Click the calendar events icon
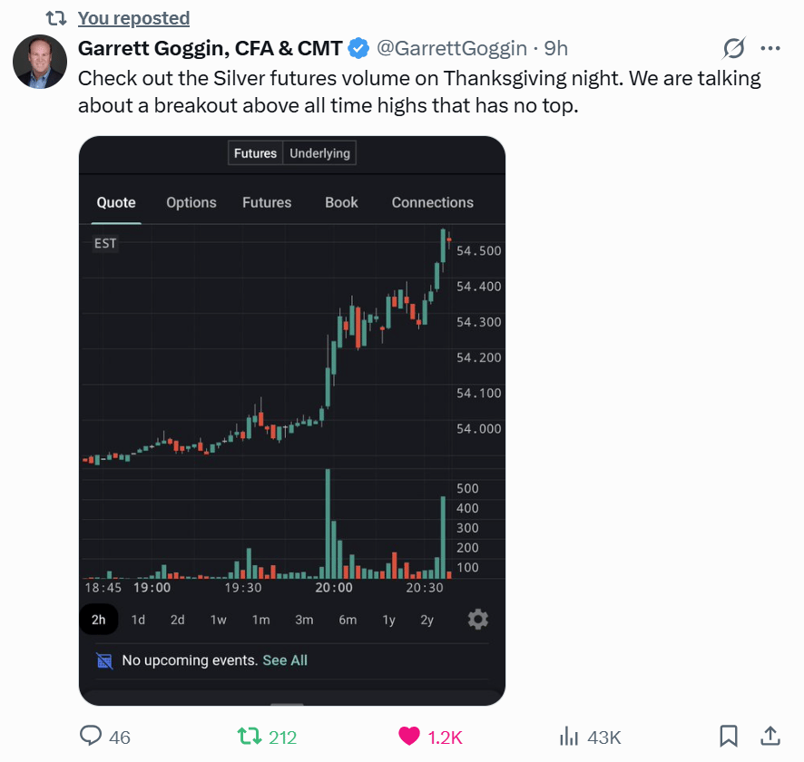Image resolution: width=804 pixels, height=762 pixels. coord(104,660)
